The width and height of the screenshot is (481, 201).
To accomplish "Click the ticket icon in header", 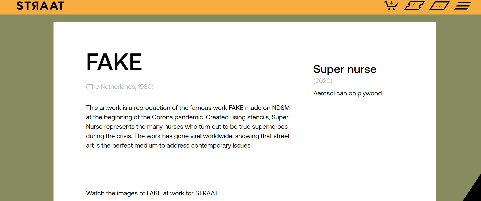I will coord(414,6).
